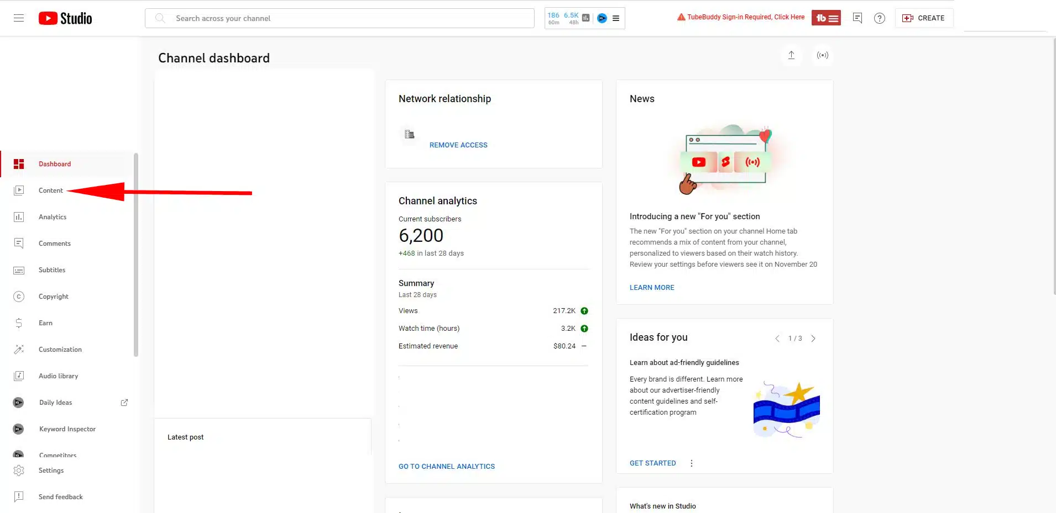The image size is (1056, 513).
Task: Show previous idea in Ideas for you
Action: [777, 339]
